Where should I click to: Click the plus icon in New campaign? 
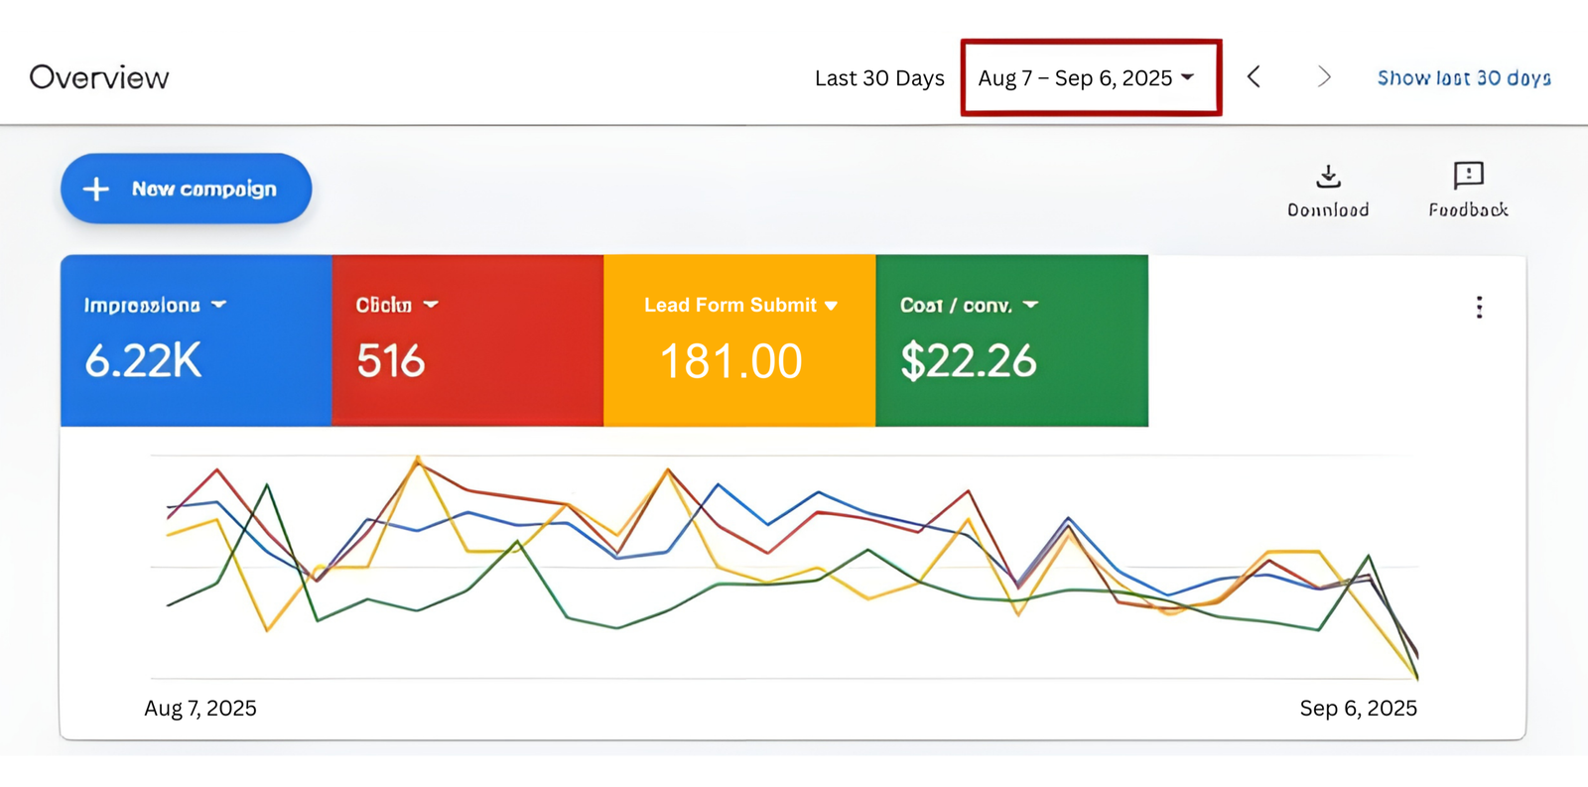click(96, 189)
